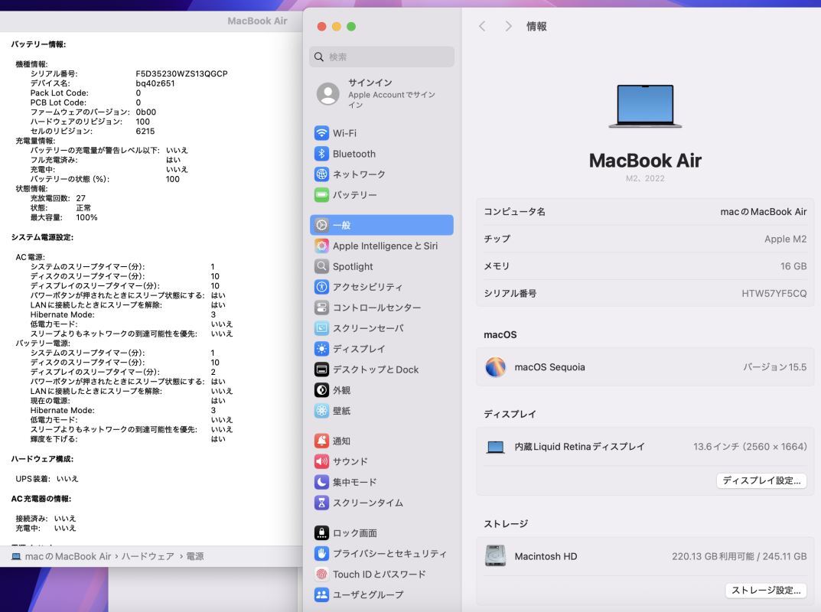Click 最大容量 value 100%
Image resolution: width=821 pixels, height=612 pixels.
87,217
